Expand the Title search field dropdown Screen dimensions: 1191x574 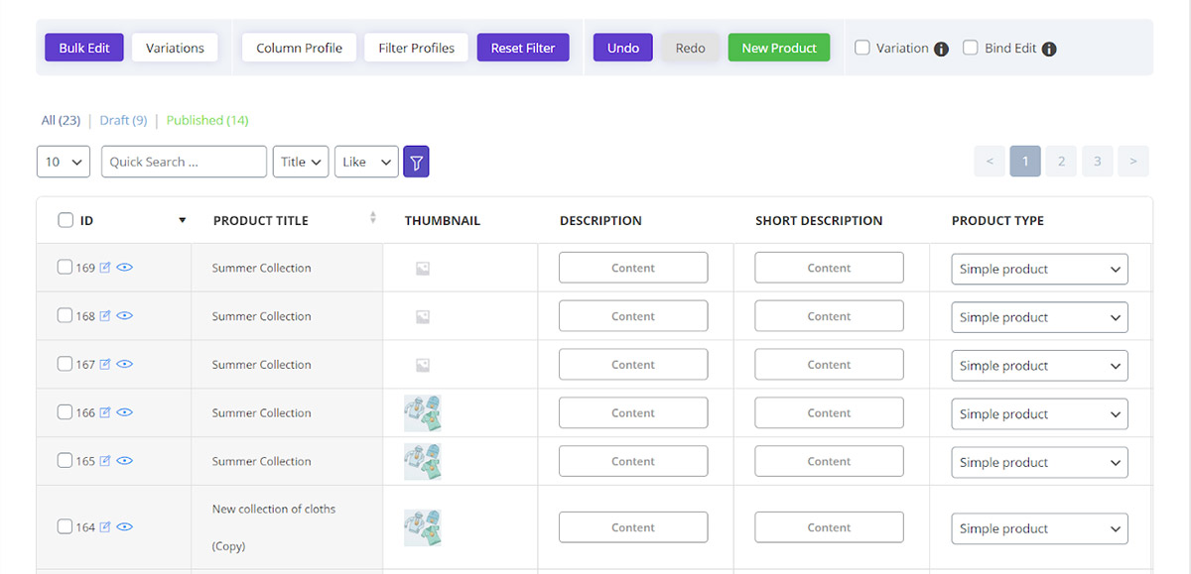301,162
